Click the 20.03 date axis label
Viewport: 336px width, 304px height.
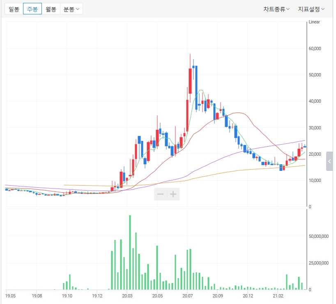pos(127,296)
